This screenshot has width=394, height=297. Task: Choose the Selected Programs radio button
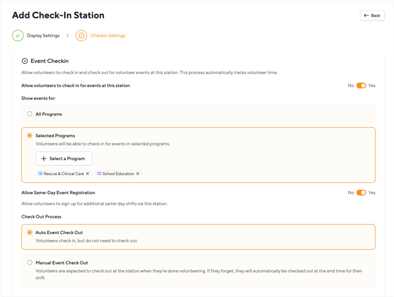pyautogui.click(x=29, y=135)
